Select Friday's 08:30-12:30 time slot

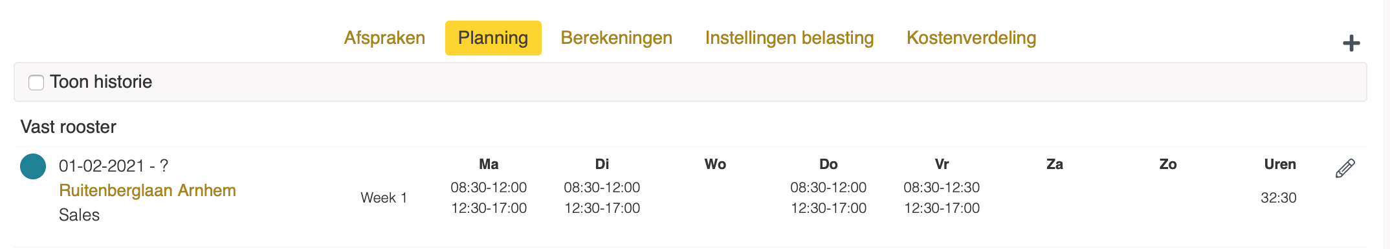[x=942, y=188]
